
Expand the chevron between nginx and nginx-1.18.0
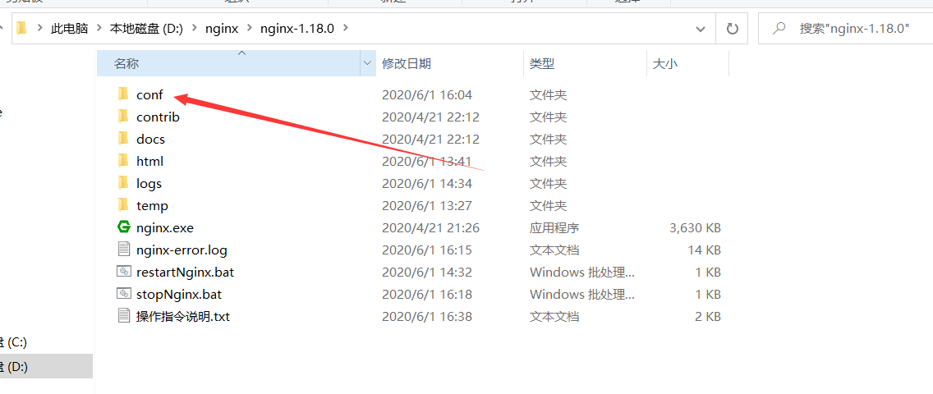[250, 29]
